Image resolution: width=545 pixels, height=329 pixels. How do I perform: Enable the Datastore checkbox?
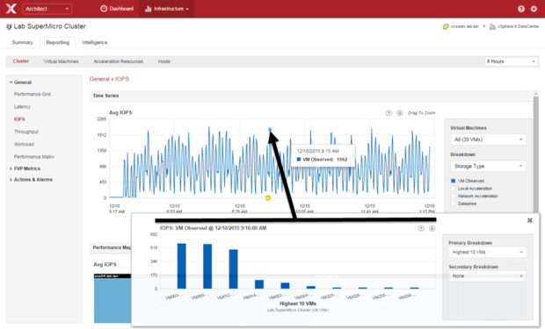(454, 204)
